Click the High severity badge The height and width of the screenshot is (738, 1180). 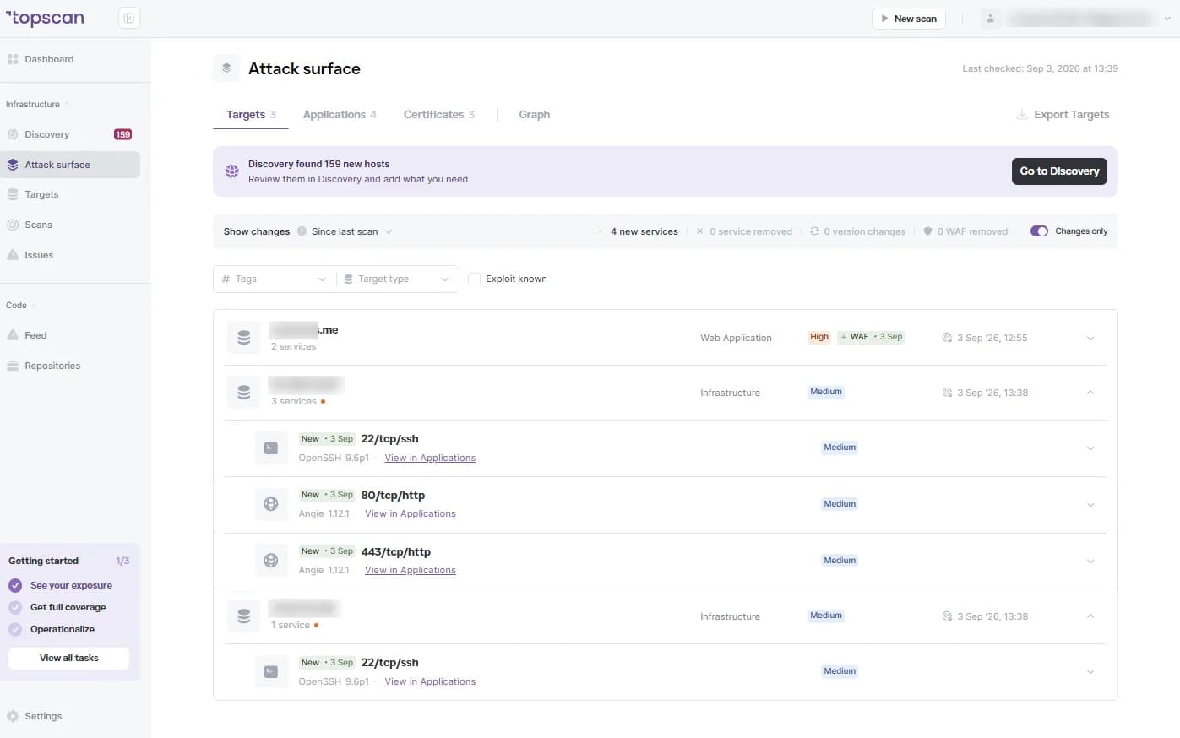coord(819,337)
